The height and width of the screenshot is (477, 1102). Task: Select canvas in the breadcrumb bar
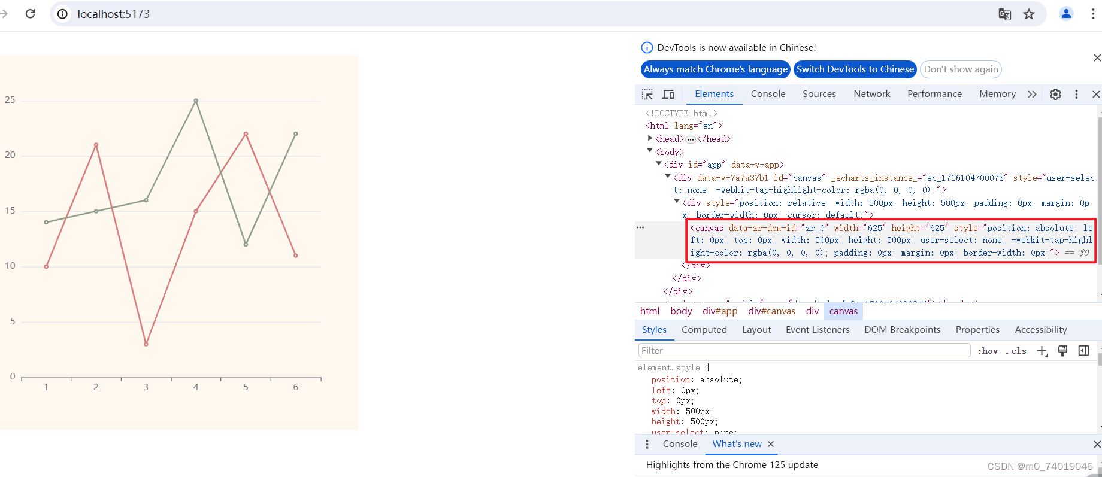coord(843,311)
